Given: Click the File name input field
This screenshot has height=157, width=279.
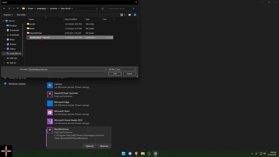Looking at the screenshot, I should coord(66,69).
